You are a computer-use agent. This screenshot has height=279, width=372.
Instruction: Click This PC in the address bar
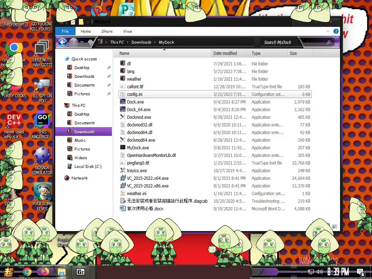coord(117,42)
